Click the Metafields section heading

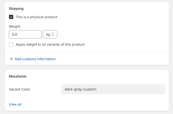18,76
